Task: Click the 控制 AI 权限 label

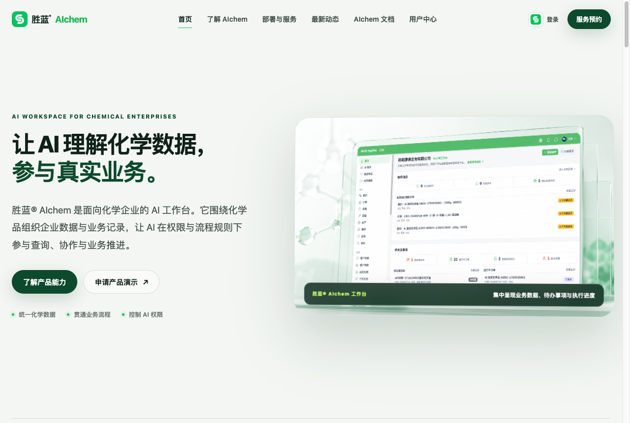Action: point(146,314)
